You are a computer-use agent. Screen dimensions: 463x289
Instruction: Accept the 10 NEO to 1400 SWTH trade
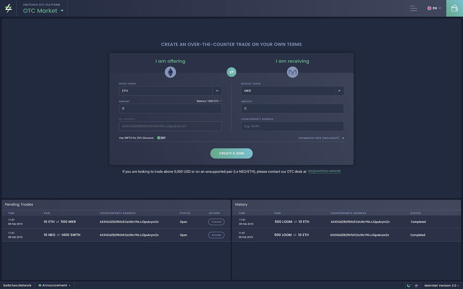pyautogui.click(x=216, y=235)
